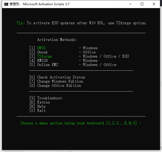The height and width of the screenshot is (152, 162).
Task: Minimize the Microsoft Activation Scripts window
Action: pos(130,4)
